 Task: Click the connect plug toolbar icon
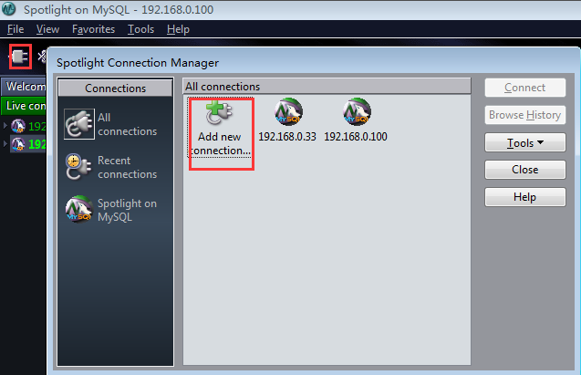coord(20,57)
